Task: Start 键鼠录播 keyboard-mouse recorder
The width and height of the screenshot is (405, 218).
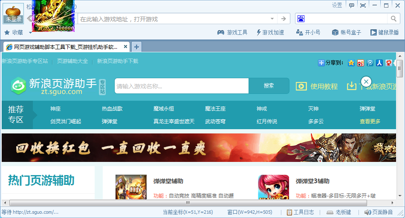Action: 384,32
